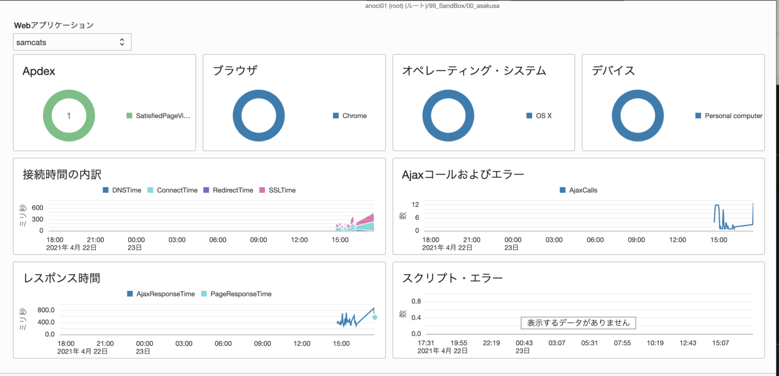Click the DNSTime legend marker

coord(105,190)
